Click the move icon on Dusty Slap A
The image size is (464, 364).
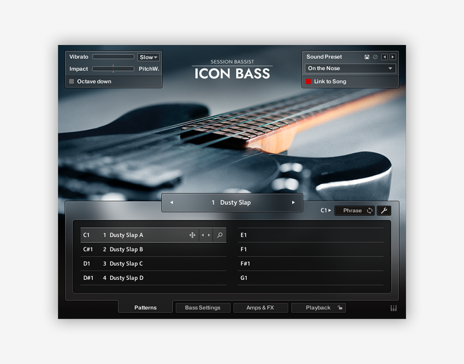[x=192, y=235]
